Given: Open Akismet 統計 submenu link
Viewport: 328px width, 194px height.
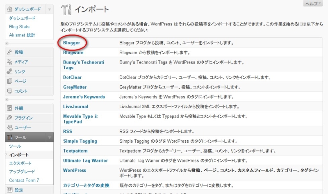Looking at the screenshot, I should 22,35.
